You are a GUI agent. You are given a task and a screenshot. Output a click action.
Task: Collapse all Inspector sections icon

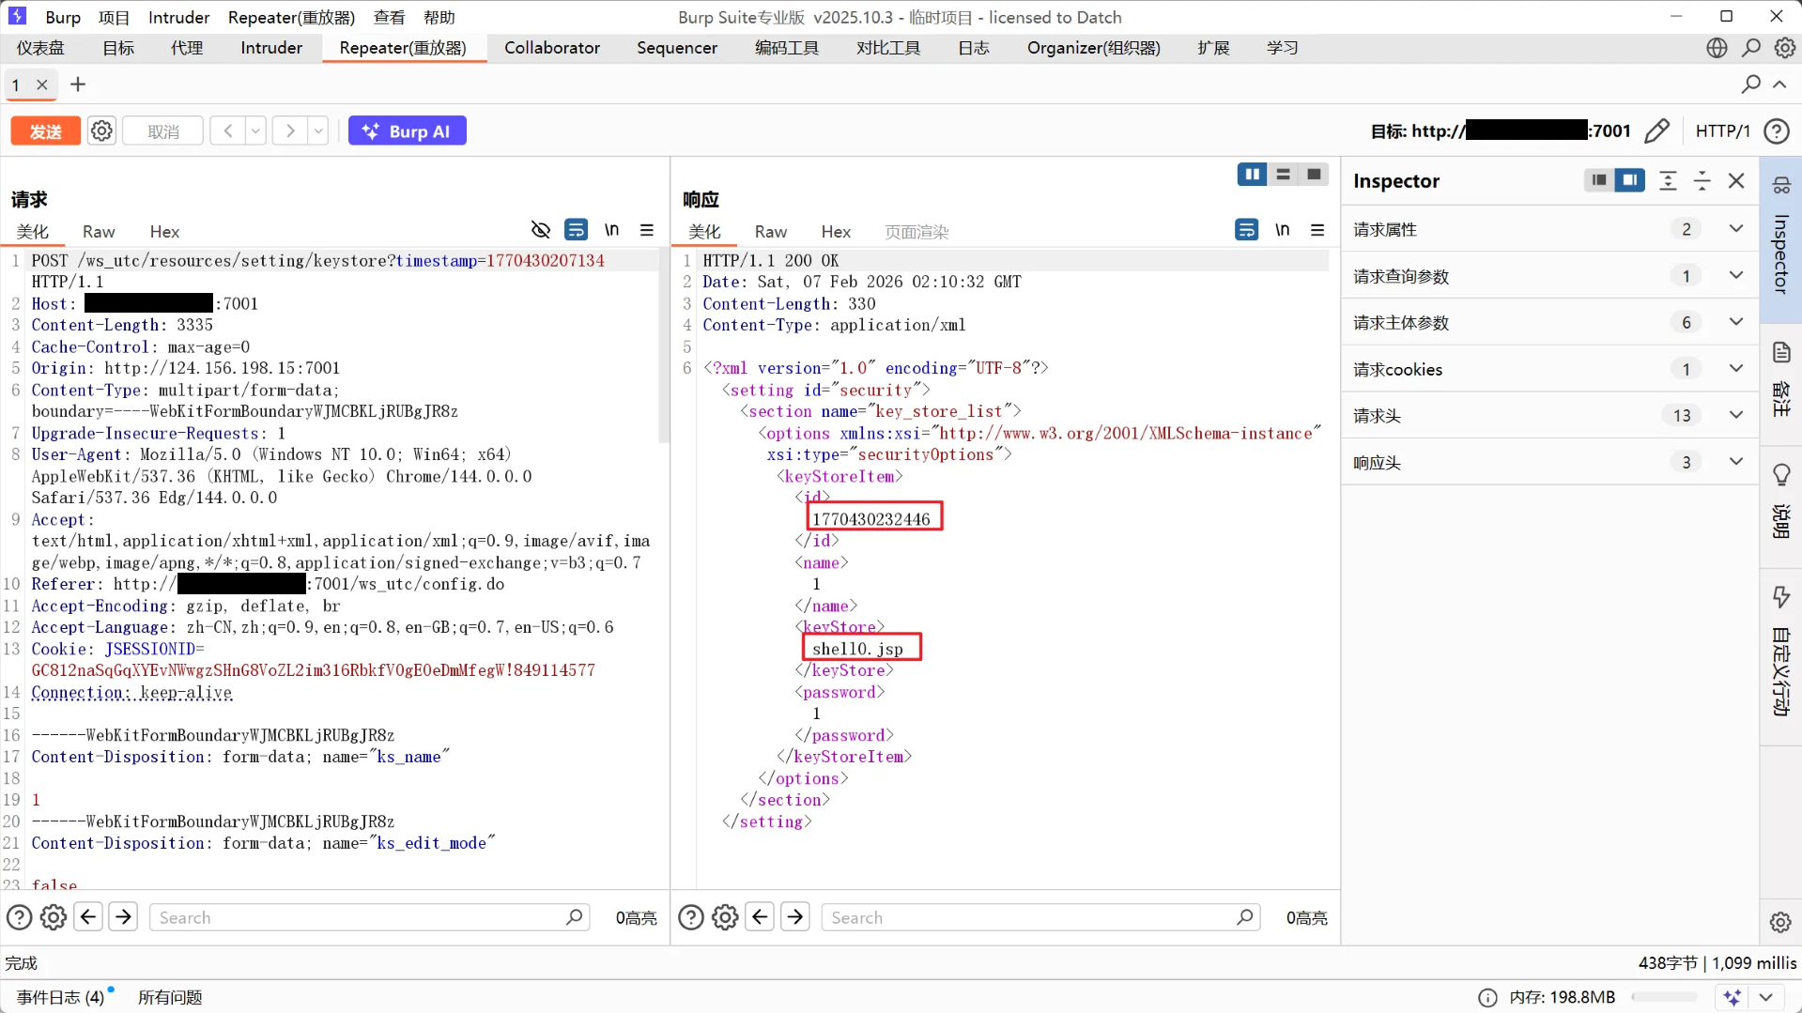[x=1702, y=180]
